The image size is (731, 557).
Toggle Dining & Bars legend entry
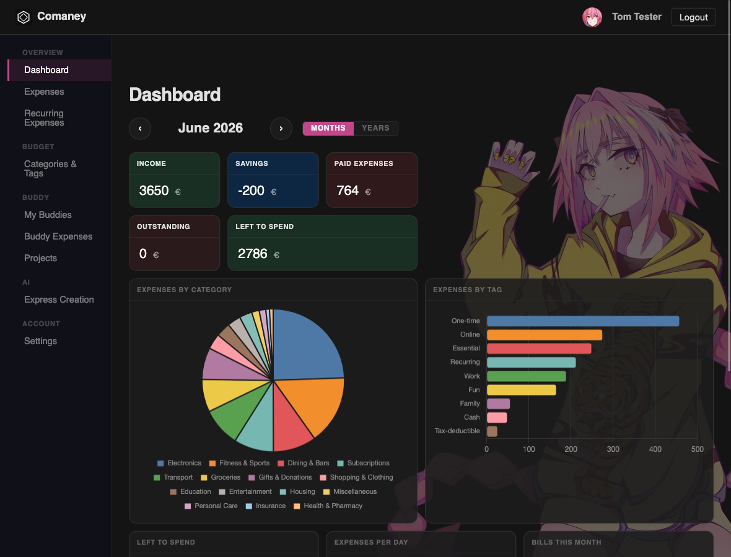tap(304, 463)
